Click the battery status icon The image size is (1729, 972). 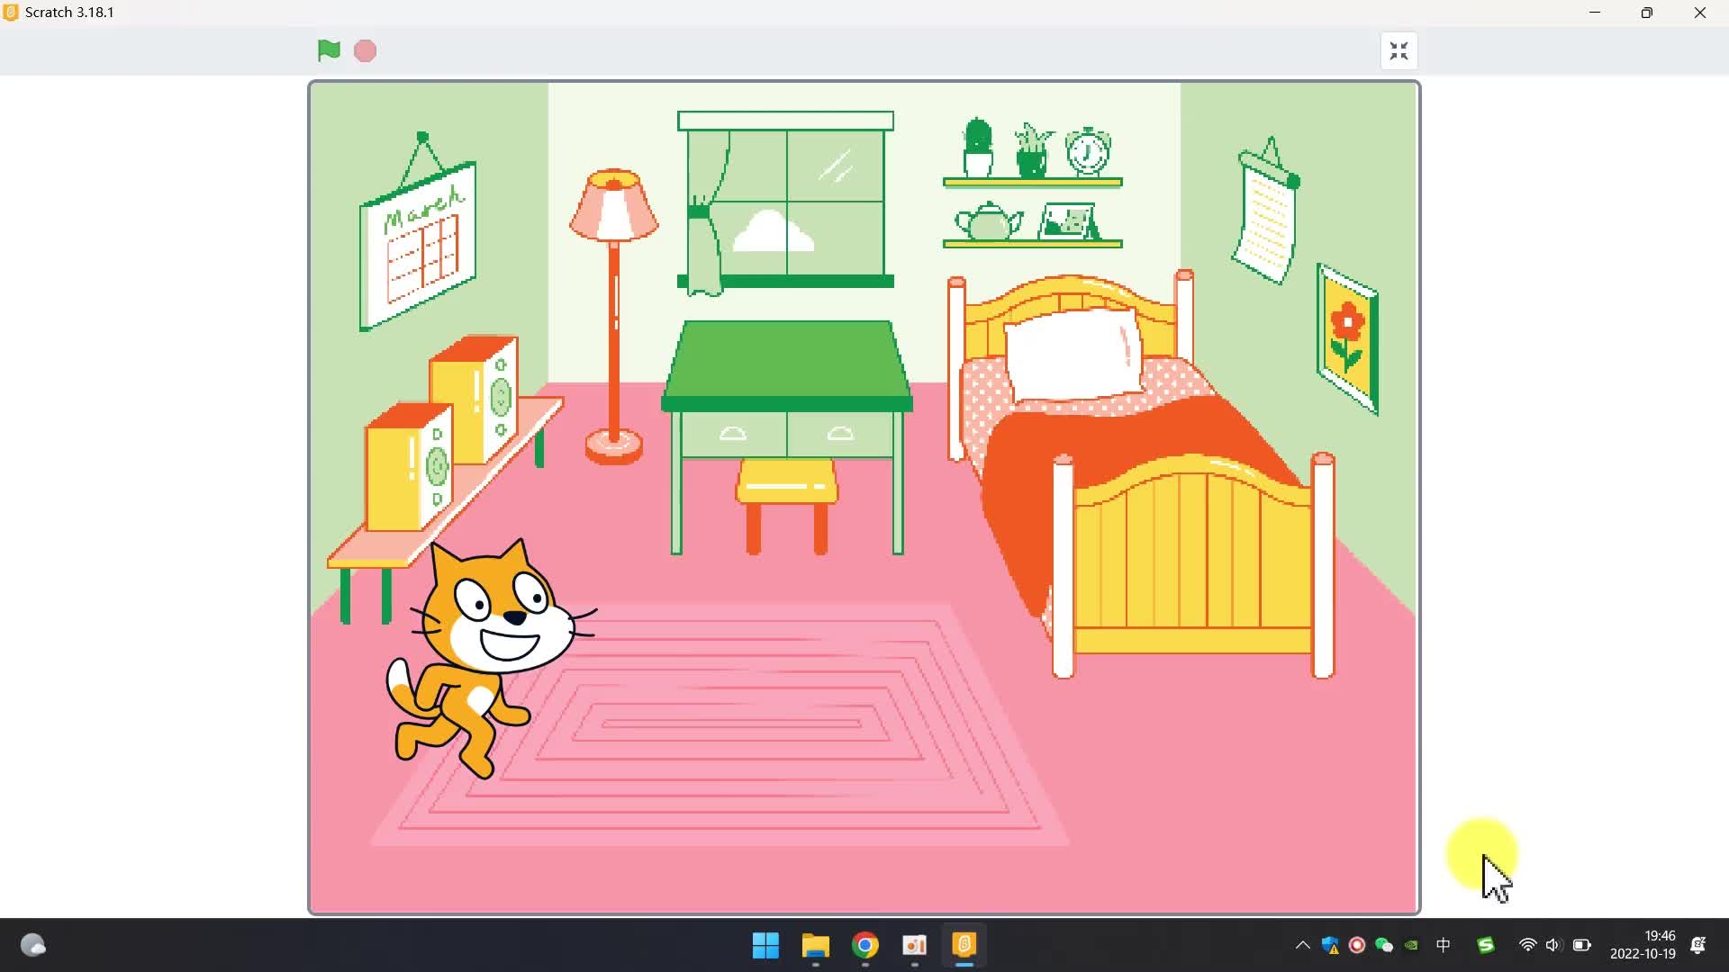click(x=1582, y=945)
